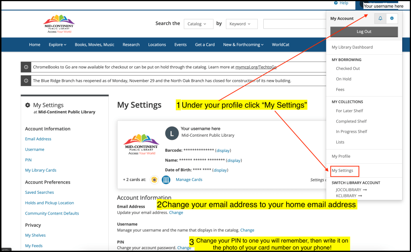Click the blue column library card icon
Screen dimensions: 411x252
(x=166, y=180)
